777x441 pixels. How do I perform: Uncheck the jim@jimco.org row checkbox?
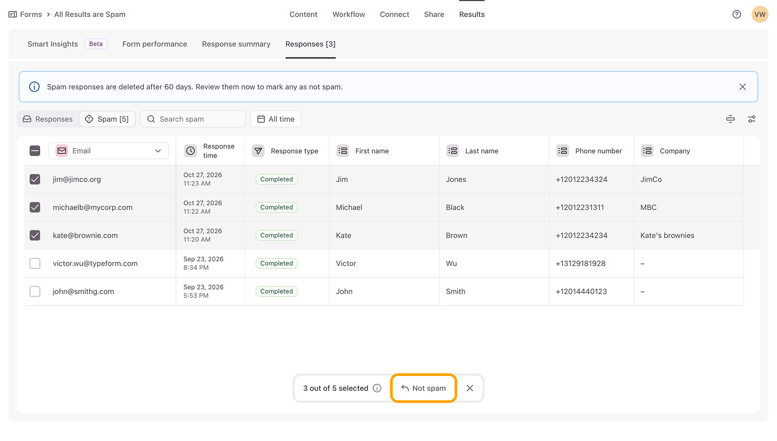pos(35,179)
